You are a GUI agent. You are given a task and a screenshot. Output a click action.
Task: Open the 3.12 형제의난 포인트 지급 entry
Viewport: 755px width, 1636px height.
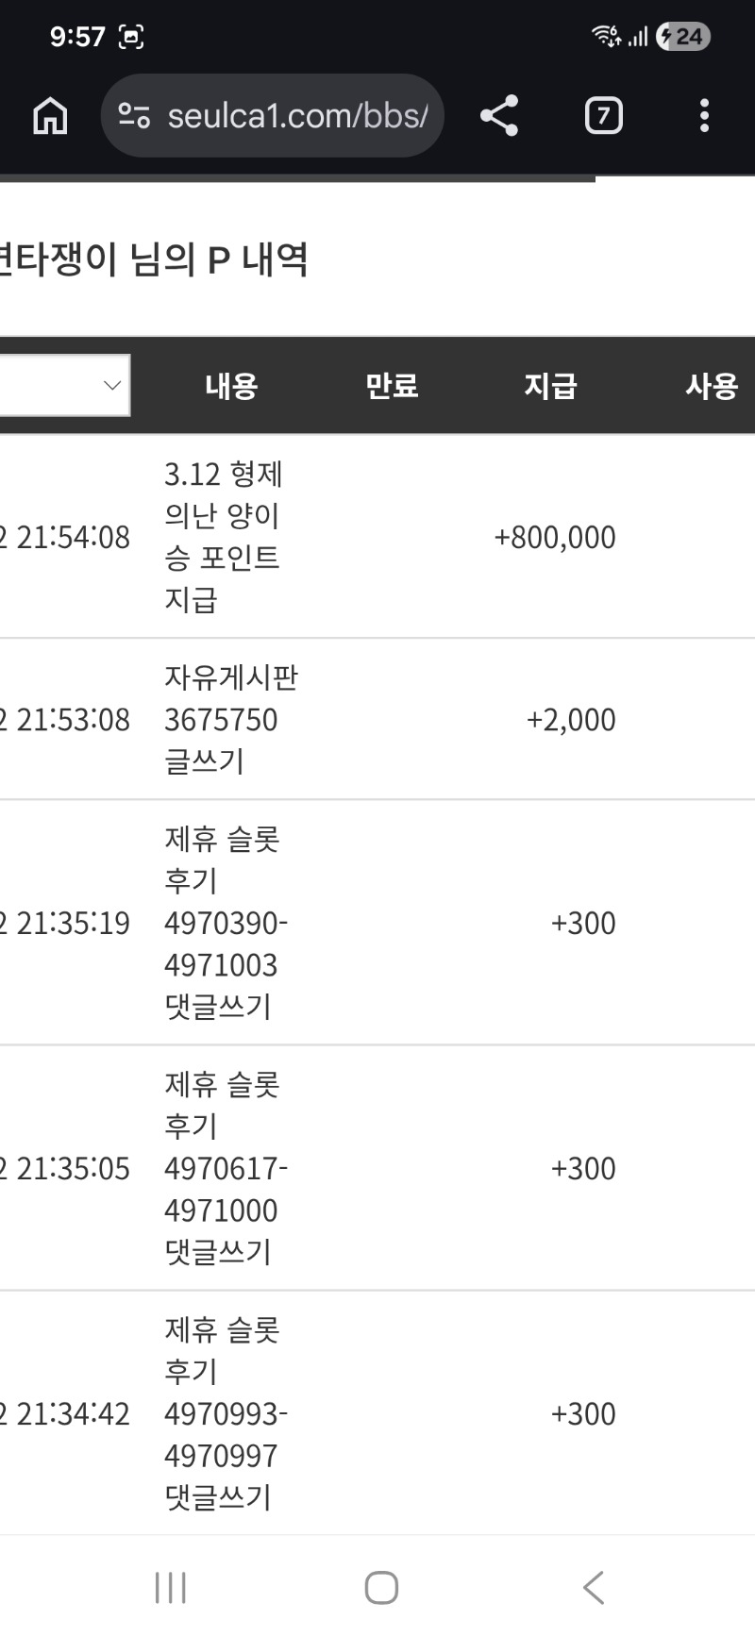click(x=223, y=536)
